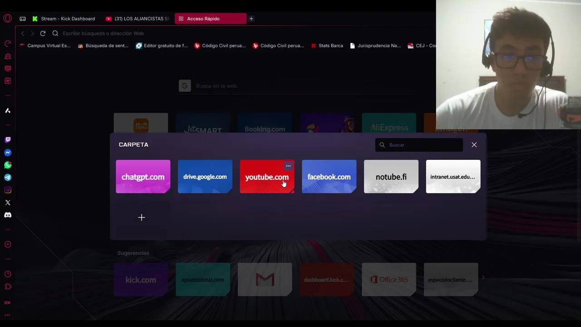Click the Google 'Busca en la web' box
The image size is (581, 327).
[x=295, y=86]
